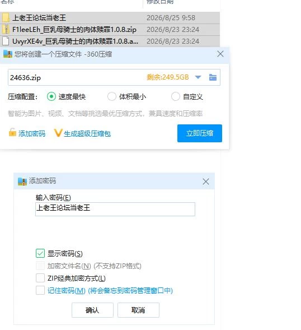Click the 输入密码 password input field
The image size is (301, 330).
click(115, 209)
